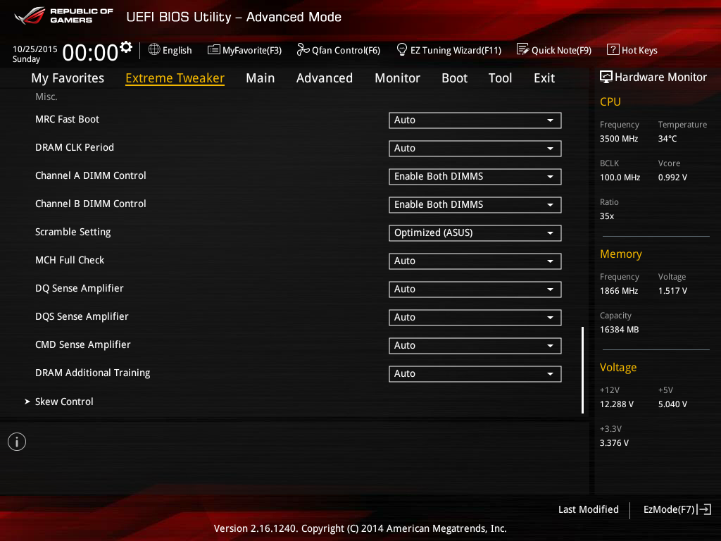Select the DQS Sense Amplifier label
The image size is (721, 541).
(82, 316)
